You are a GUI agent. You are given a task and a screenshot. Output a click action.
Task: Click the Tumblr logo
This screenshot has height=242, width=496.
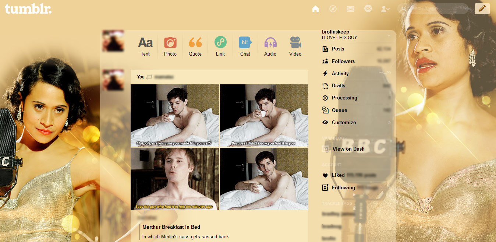(x=28, y=9)
